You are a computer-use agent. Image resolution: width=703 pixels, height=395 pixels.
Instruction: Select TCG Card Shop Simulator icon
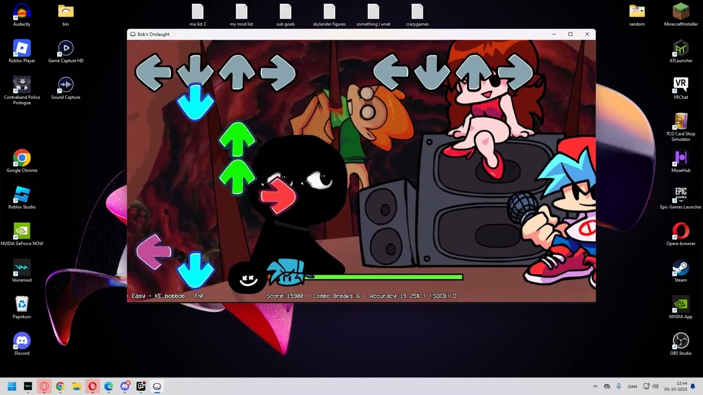point(680,127)
